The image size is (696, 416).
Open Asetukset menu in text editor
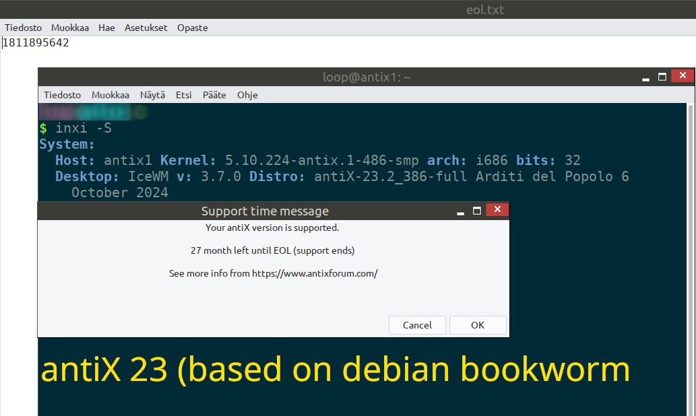(146, 28)
